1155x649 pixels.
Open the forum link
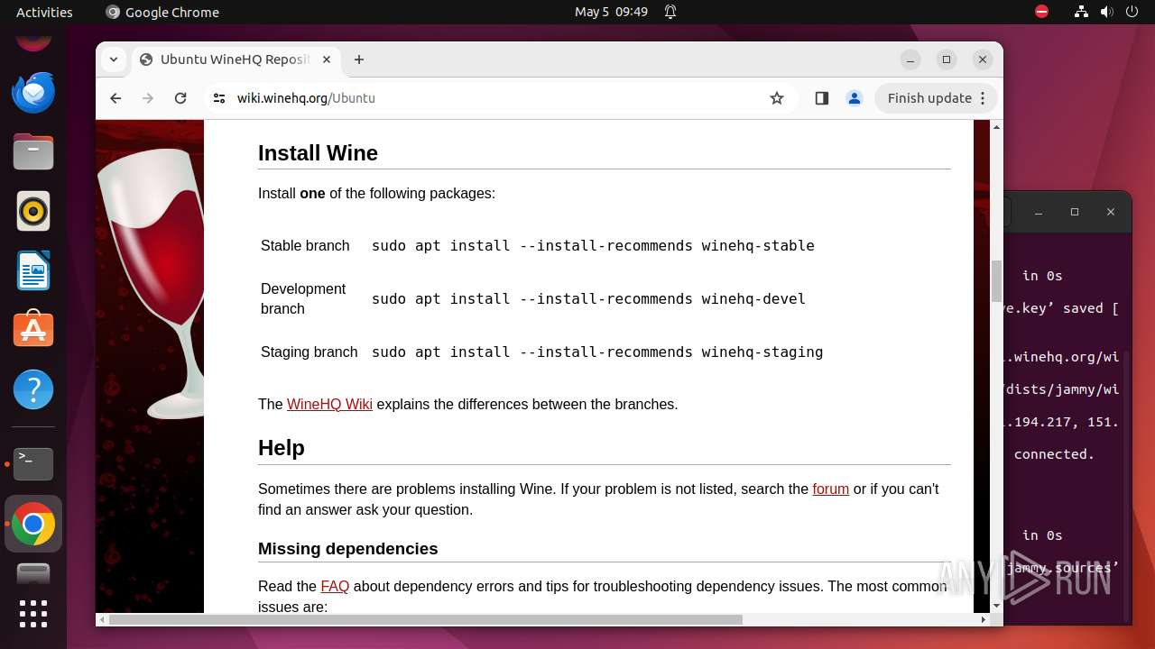pyautogui.click(x=830, y=489)
